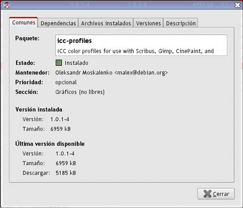Viewport: 243px width, 208px height.
Task: Click the X icon on Cerrar button
Action: [x=208, y=194]
